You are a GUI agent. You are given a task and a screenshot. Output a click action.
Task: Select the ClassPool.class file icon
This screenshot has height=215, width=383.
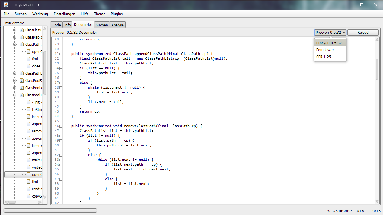pos(21,88)
